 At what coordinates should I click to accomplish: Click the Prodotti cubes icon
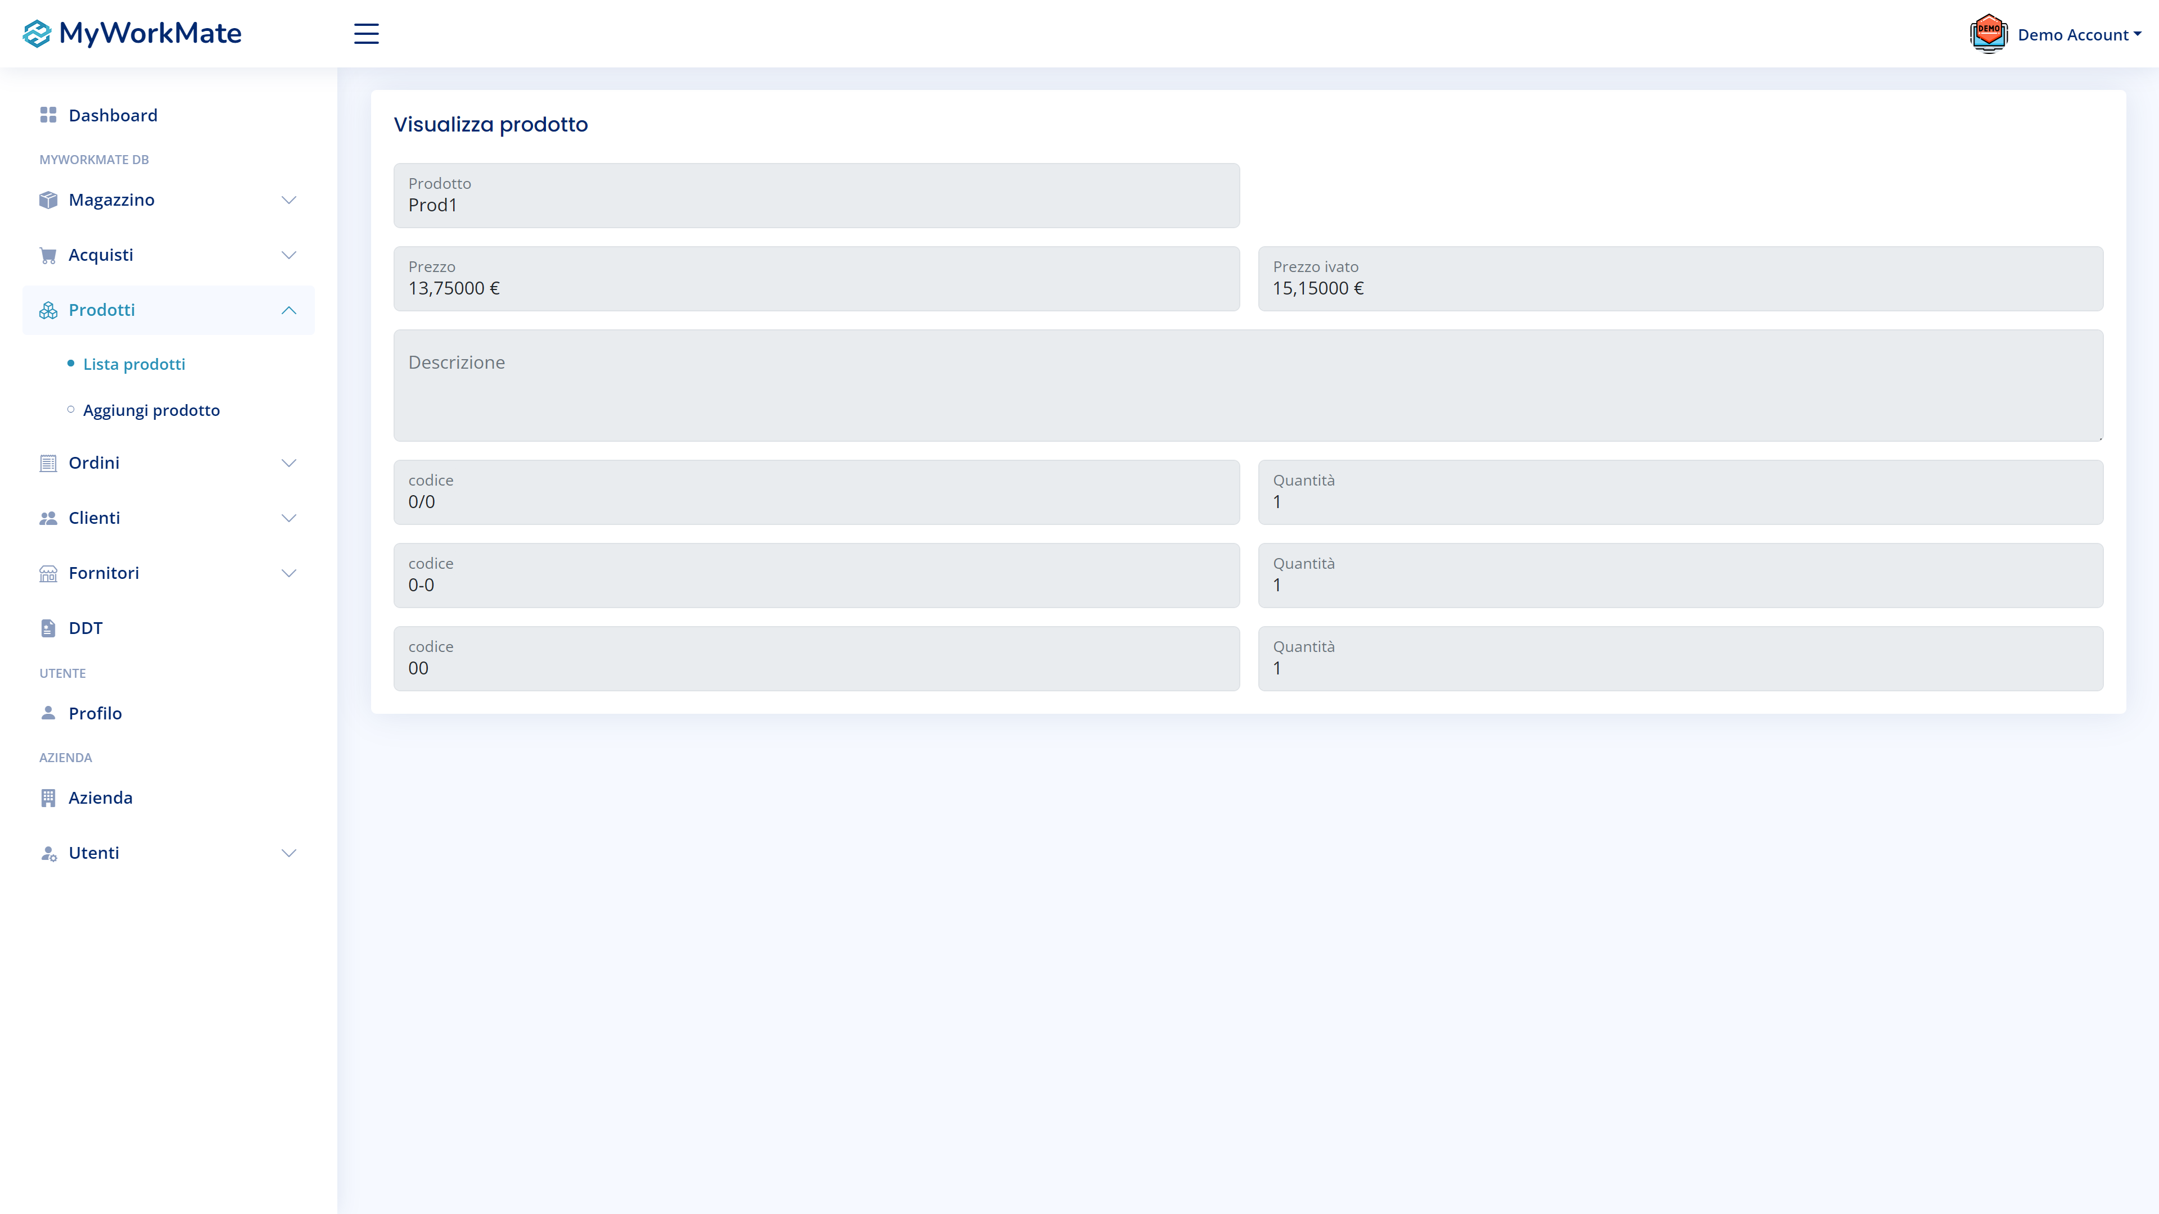click(x=48, y=310)
